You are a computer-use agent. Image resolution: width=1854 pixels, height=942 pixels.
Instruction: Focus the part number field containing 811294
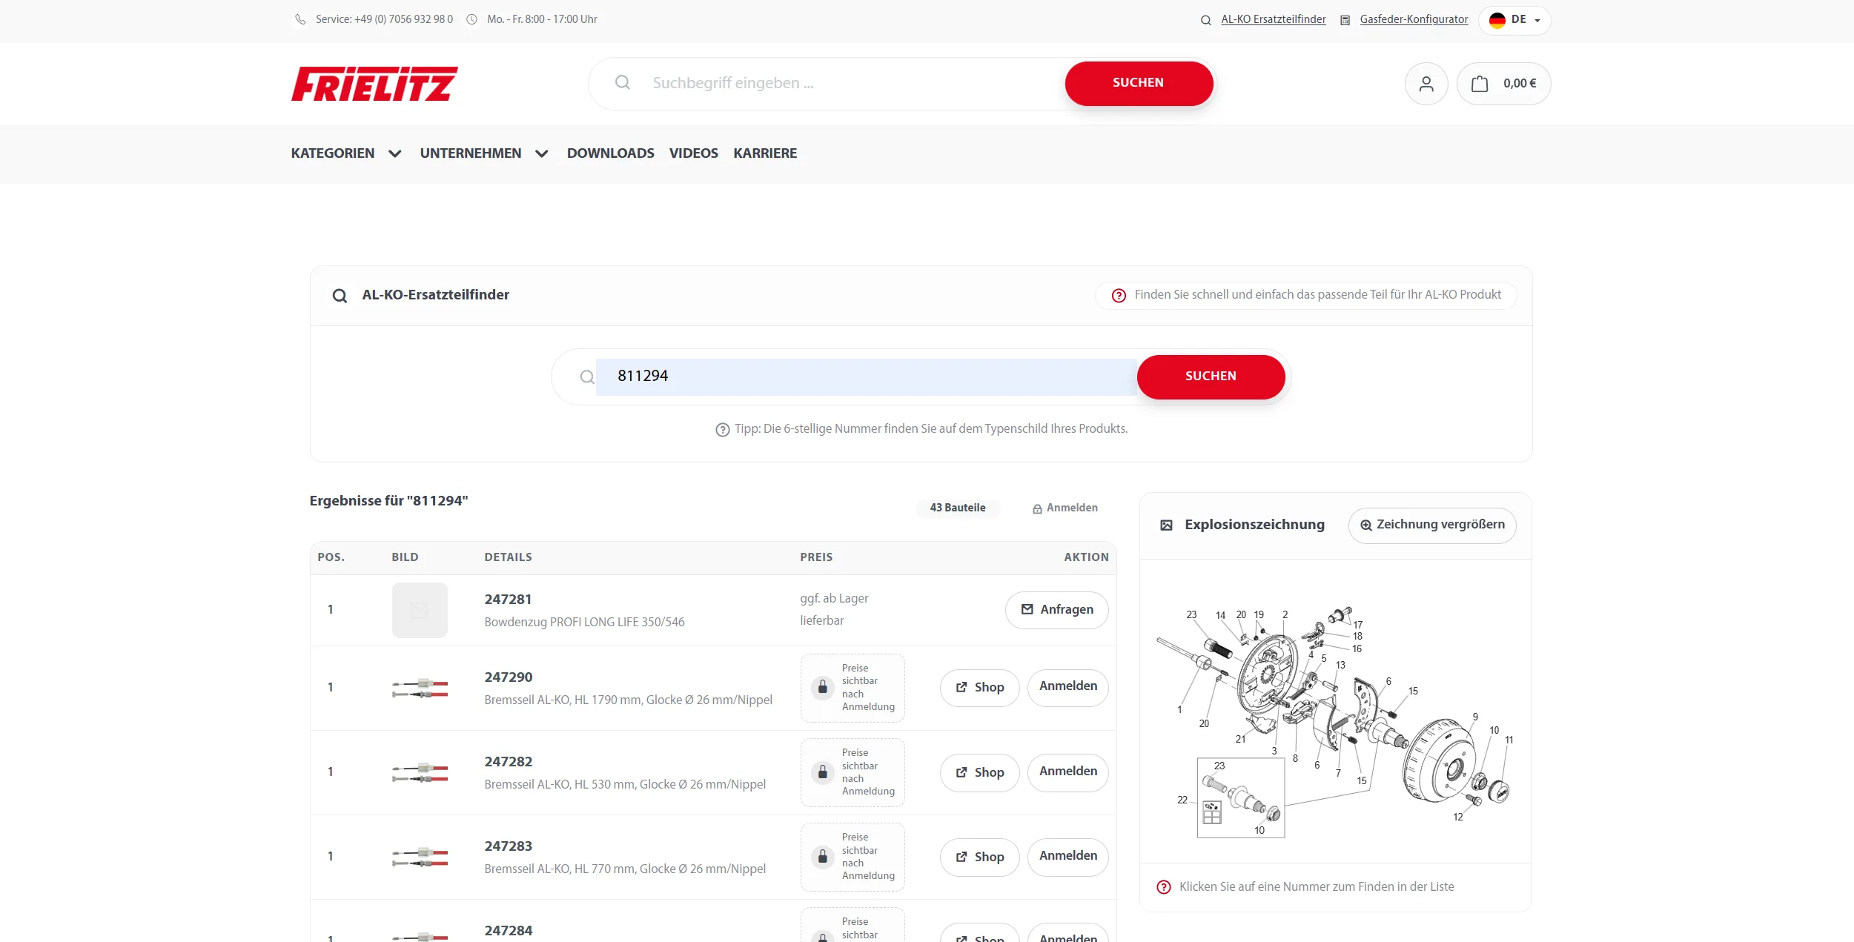tap(866, 377)
